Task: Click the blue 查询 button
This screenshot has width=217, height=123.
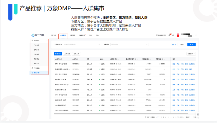Action: click(191, 45)
